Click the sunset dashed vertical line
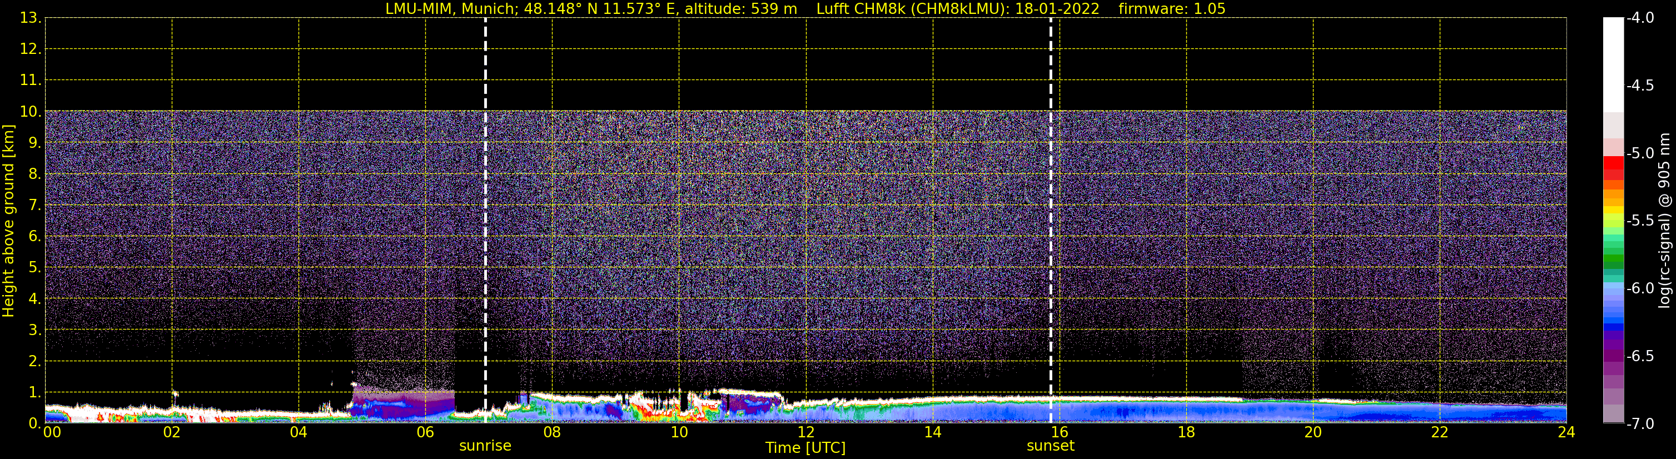1676x459 pixels. coord(1051,195)
